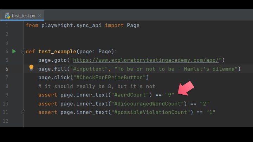Screen dimensions: 253x142
Task: Click the 'from' keyword on line 1
Action: pyautogui.click(x=32, y=25)
